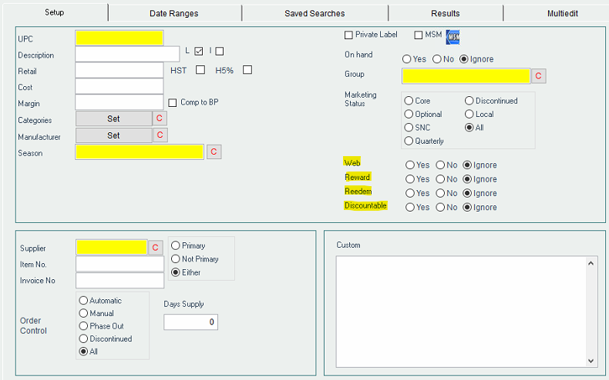Open the Saved Searches tab
The width and height of the screenshot is (609, 380).
(x=315, y=13)
